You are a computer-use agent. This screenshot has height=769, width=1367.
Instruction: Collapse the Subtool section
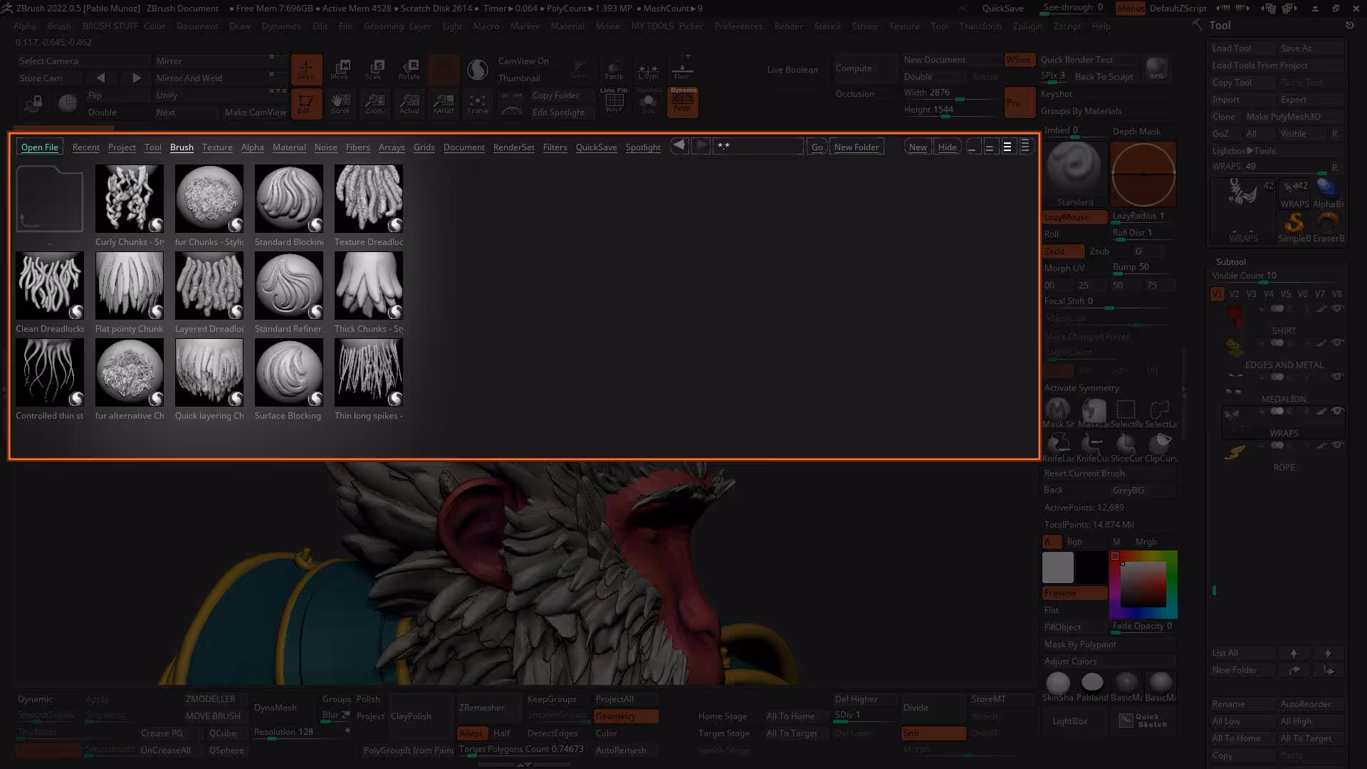1230,262
